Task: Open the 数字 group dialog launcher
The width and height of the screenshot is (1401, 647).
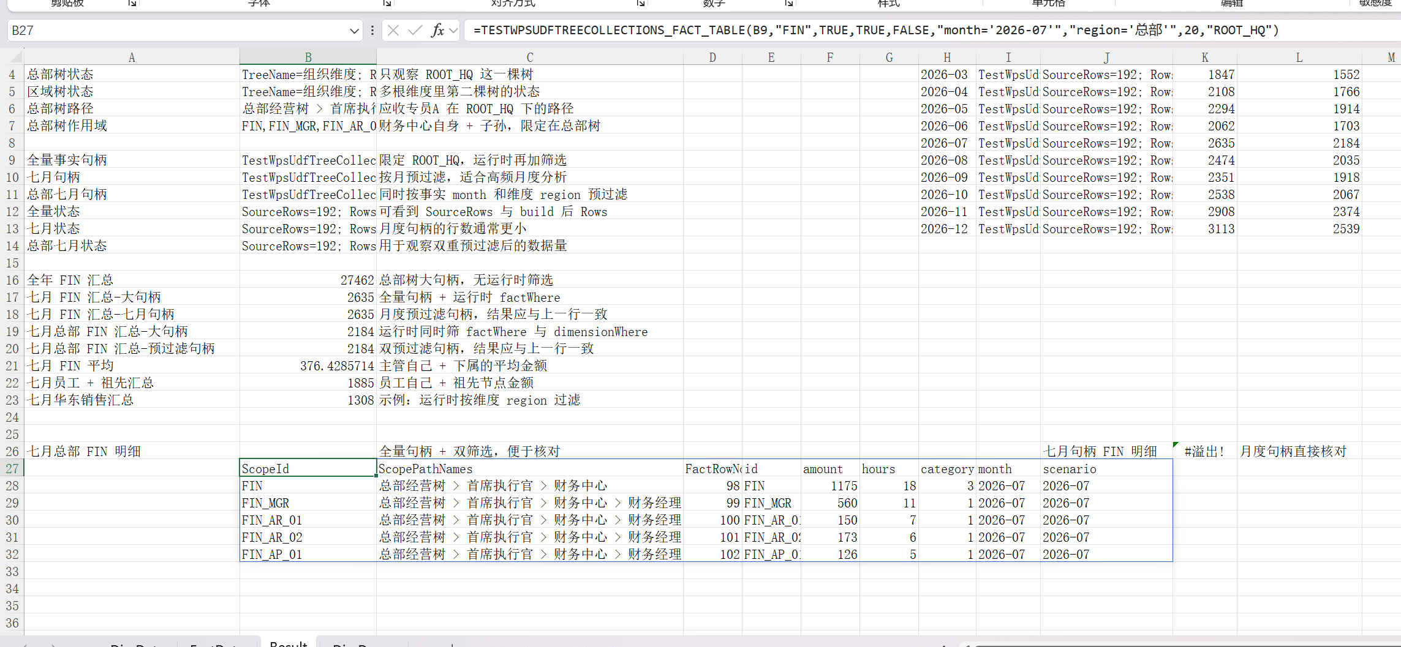Action: click(x=789, y=3)
